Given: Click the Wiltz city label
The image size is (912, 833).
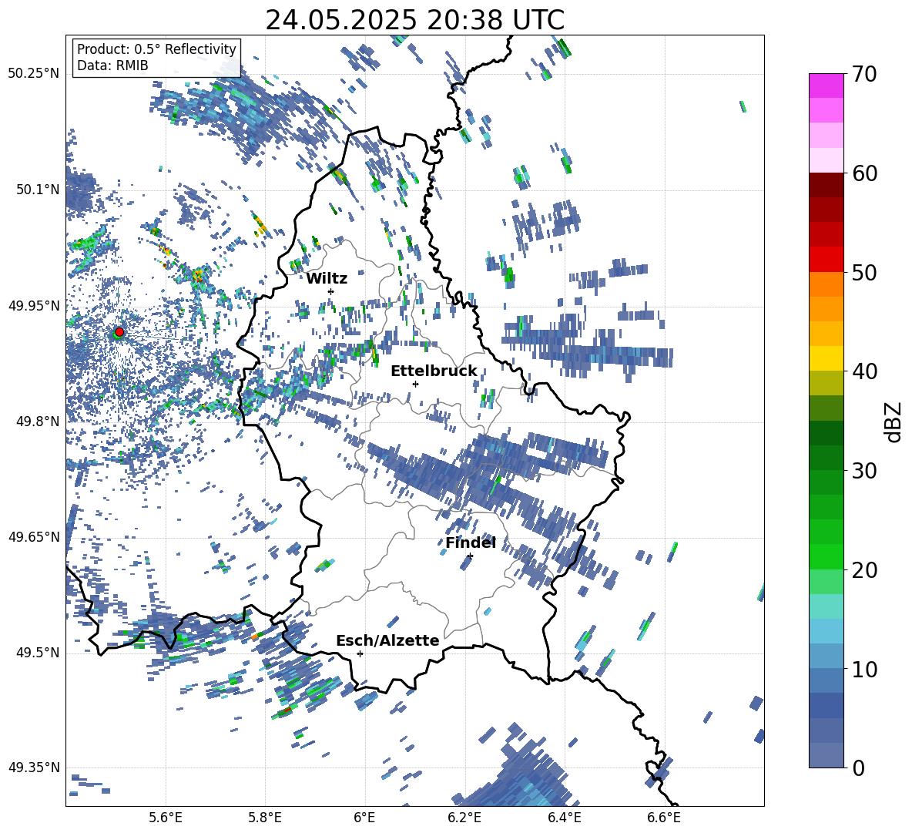Looking at the screenshot, I should (x=327, y=279).
